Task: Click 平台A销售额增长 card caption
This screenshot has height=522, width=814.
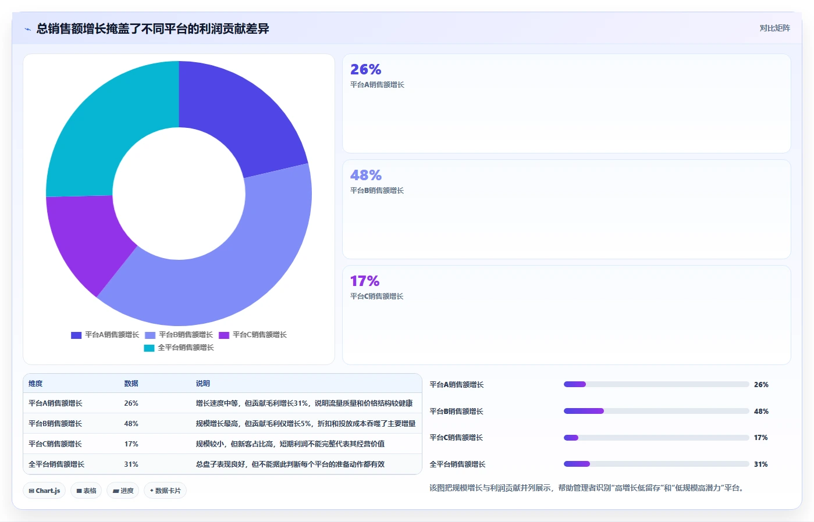Action: coord(377,85)
